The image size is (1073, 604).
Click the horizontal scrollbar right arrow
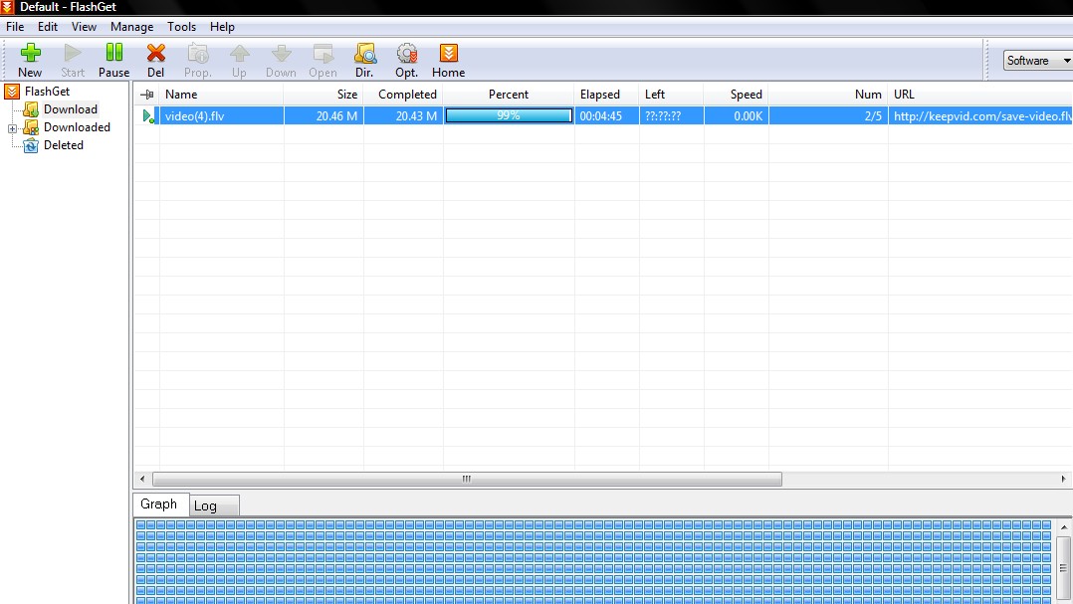tap(1063, 479)
